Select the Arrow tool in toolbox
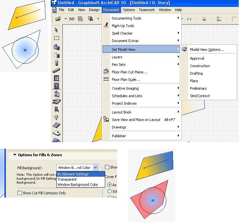241x224 pixels. click(x=56, y=30)
